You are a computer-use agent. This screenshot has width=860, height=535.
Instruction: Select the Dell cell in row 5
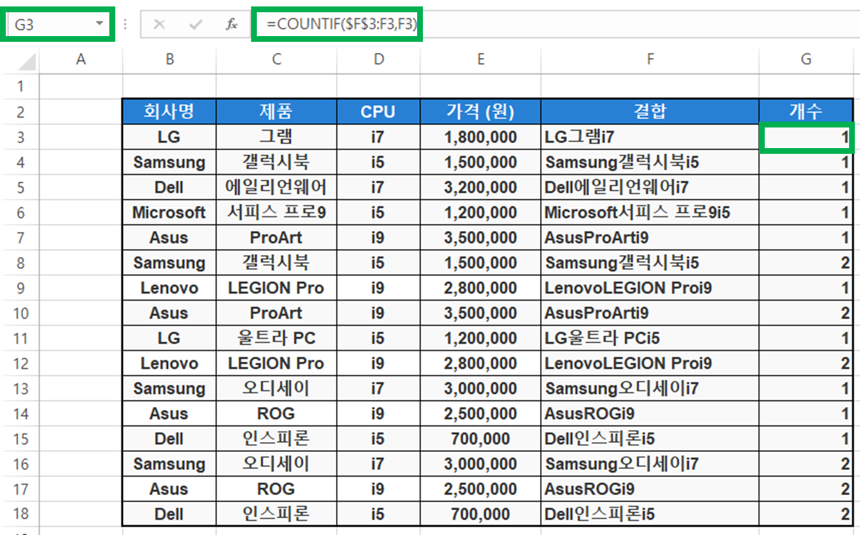169,187
